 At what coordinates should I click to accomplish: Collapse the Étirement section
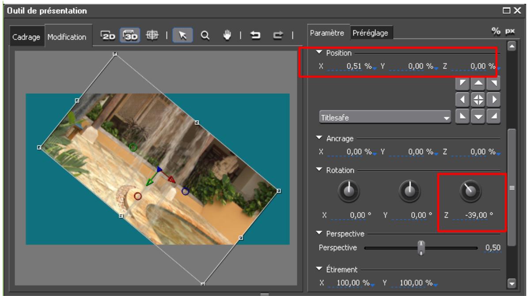[x=319, y=269]
